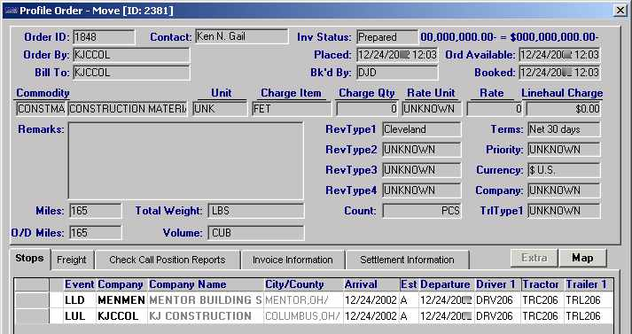
Task: Click the Placed date field
Action: coord(397,55)
